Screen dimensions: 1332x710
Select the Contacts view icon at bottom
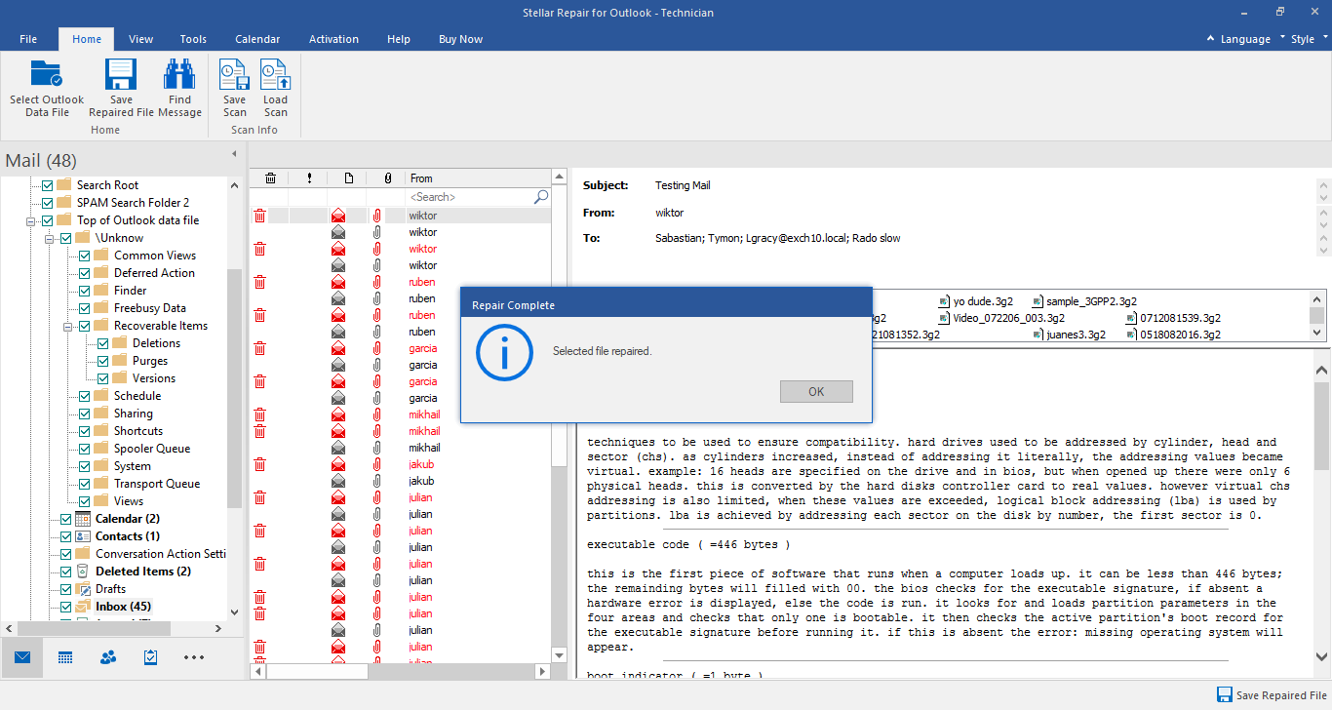tap(107, 658)
